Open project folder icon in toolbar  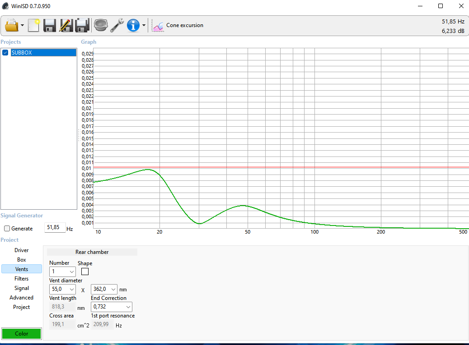click(12, 25)
